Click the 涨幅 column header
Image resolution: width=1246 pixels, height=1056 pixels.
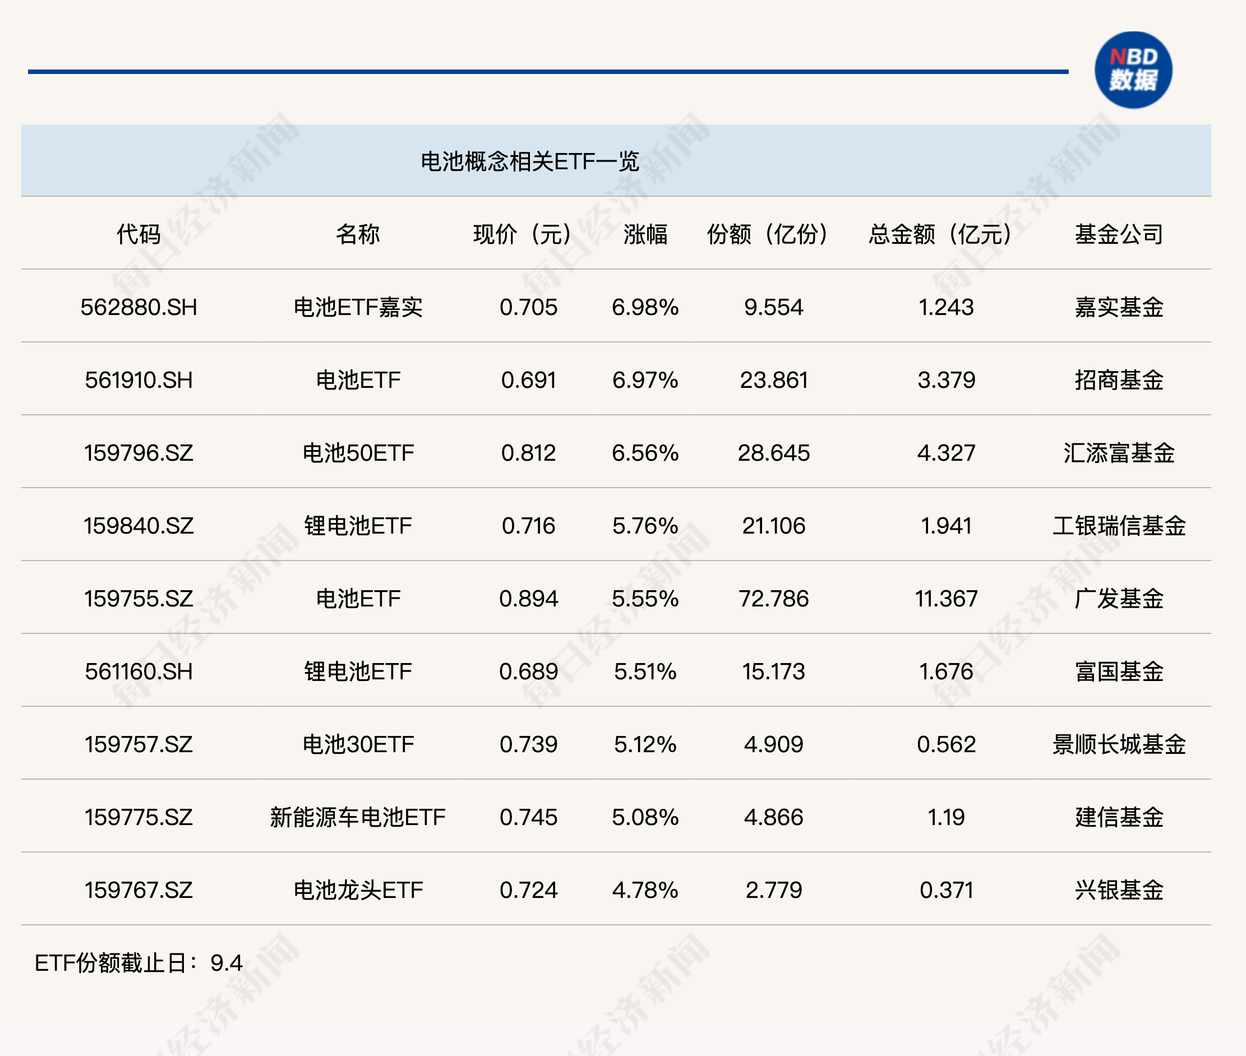click(645, 234)
